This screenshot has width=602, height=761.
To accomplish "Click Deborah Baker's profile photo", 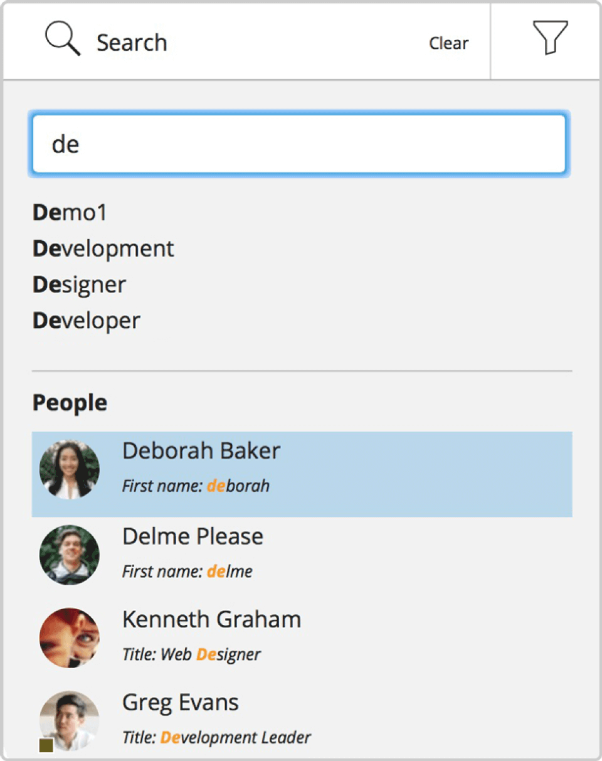I will pos(69,469).
